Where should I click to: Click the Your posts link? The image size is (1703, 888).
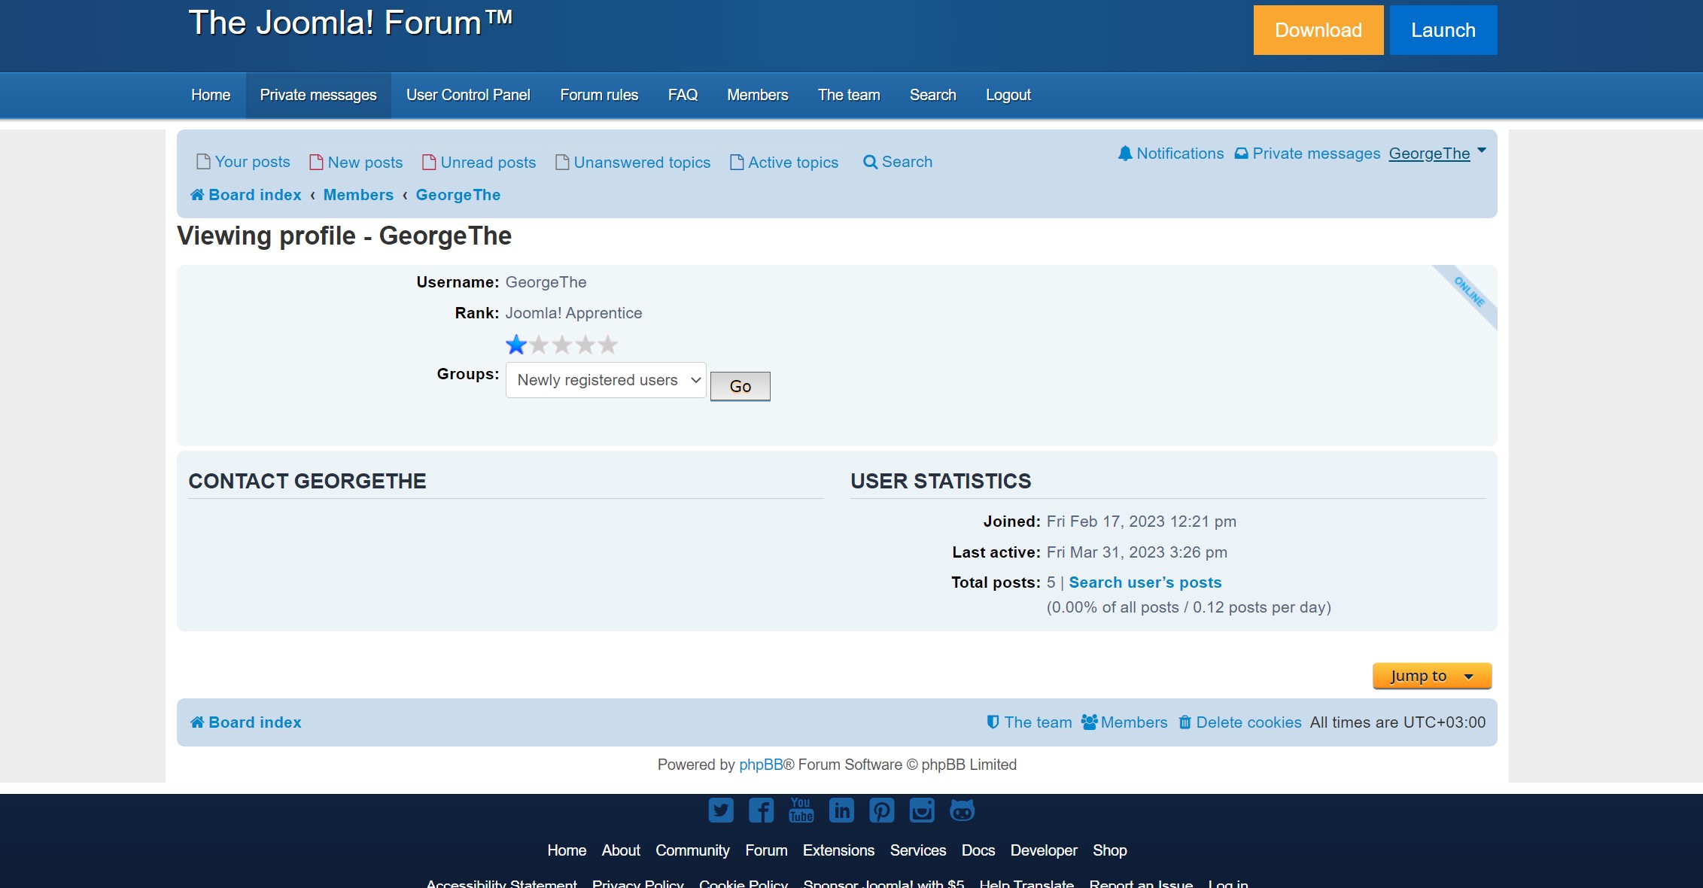point(253,162)
